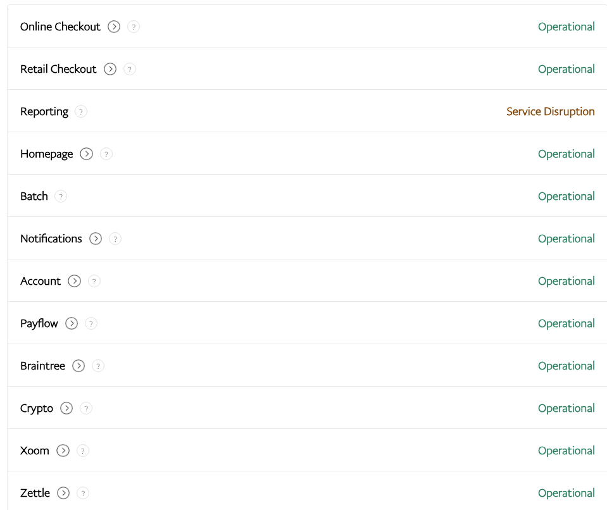Viewport: 607px width, 510px height.
Task: Click Operational status in Account row
Action: [x=566, y=282]
